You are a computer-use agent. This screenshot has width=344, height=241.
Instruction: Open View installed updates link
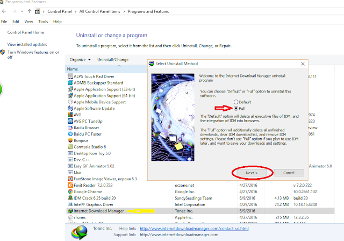point(27,44)
